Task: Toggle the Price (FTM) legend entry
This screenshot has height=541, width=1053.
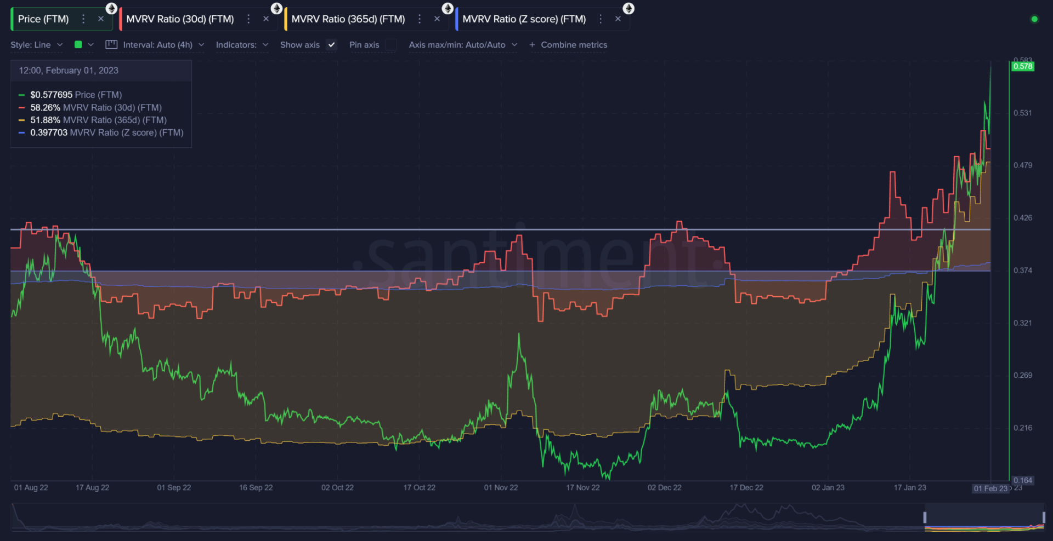Action: (76, 94)
